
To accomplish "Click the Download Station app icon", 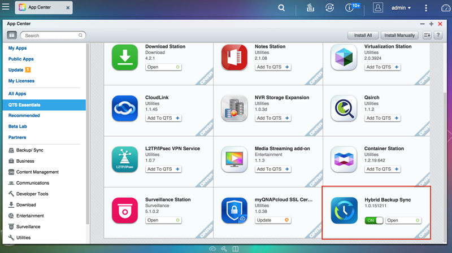I will 125,58.
